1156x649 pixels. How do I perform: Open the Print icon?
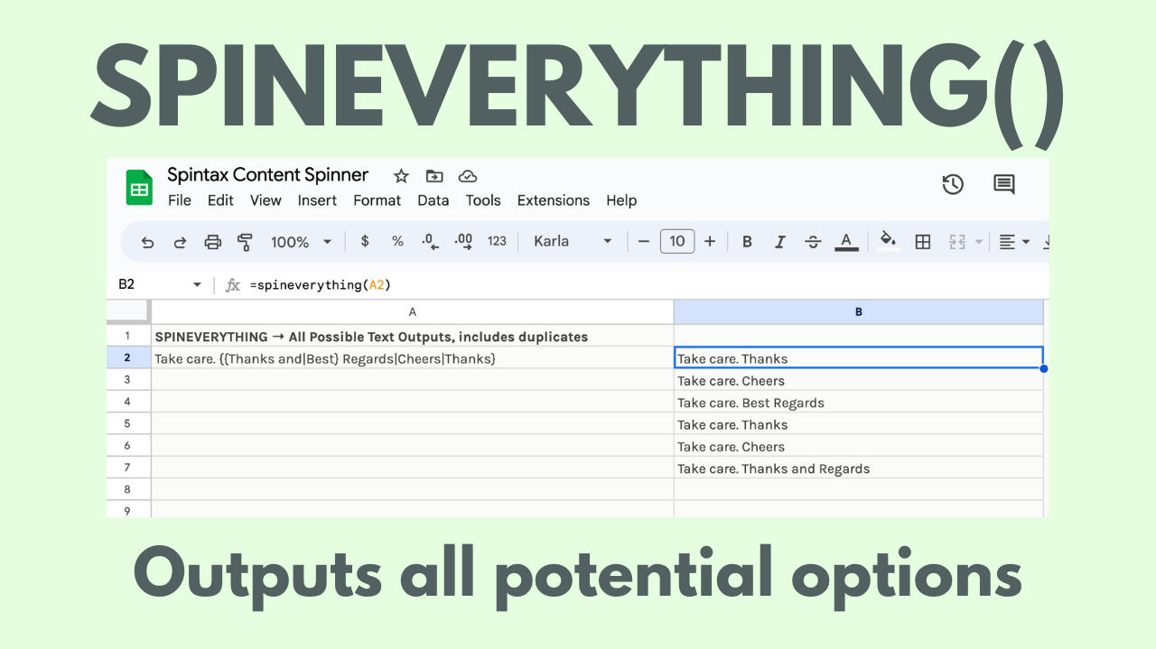[212, 241]
